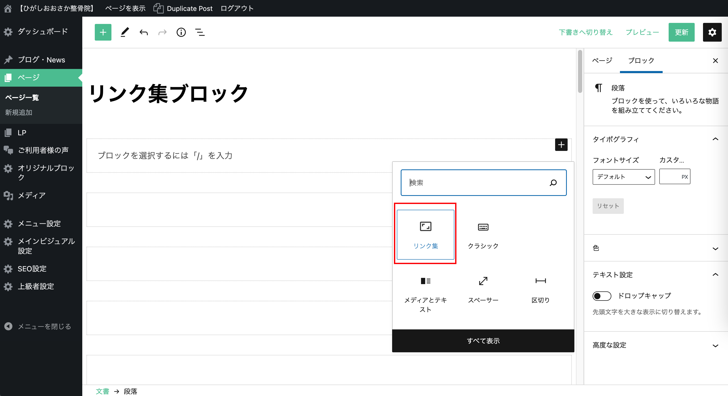
Task: Insert the リンク集 block
Action: [x=425, y=234]
